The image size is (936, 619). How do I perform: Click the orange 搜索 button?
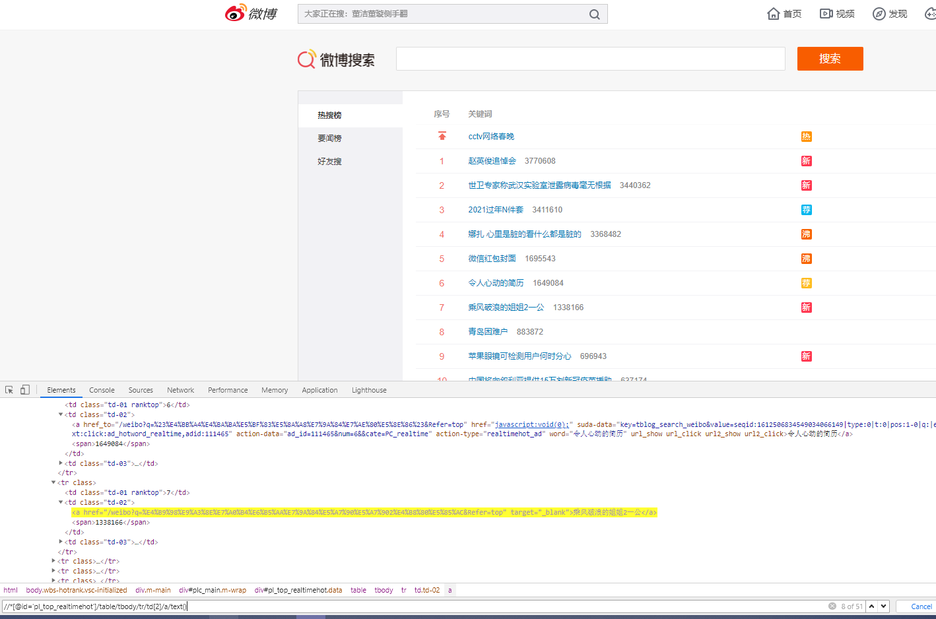tap(830, 59)
